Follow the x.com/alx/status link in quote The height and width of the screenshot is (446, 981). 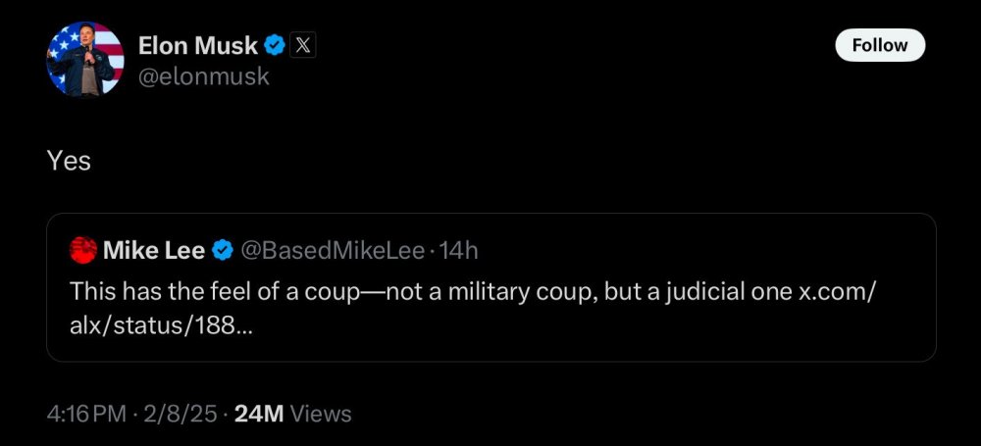(157, 326)
